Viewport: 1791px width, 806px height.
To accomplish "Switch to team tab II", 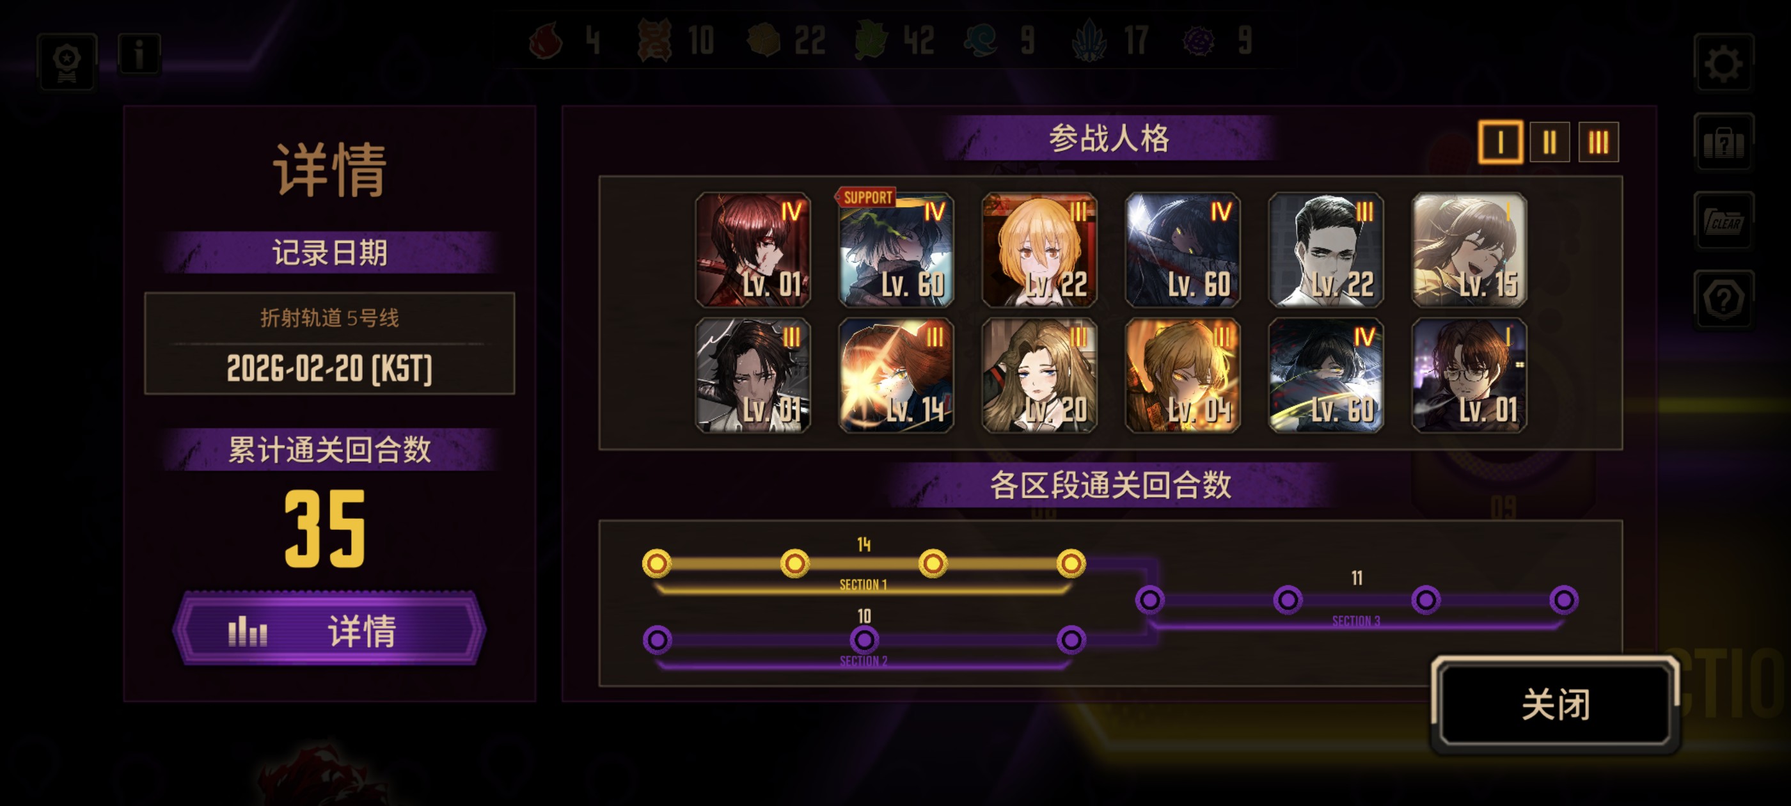I will click(x=1550, y=143).
